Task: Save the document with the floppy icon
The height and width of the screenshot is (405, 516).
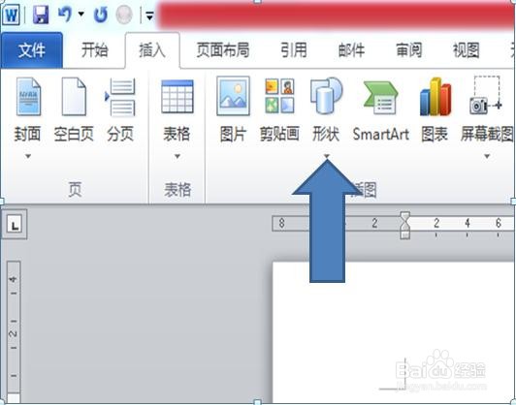Action: pyautogui.click(x=41, y=15)
